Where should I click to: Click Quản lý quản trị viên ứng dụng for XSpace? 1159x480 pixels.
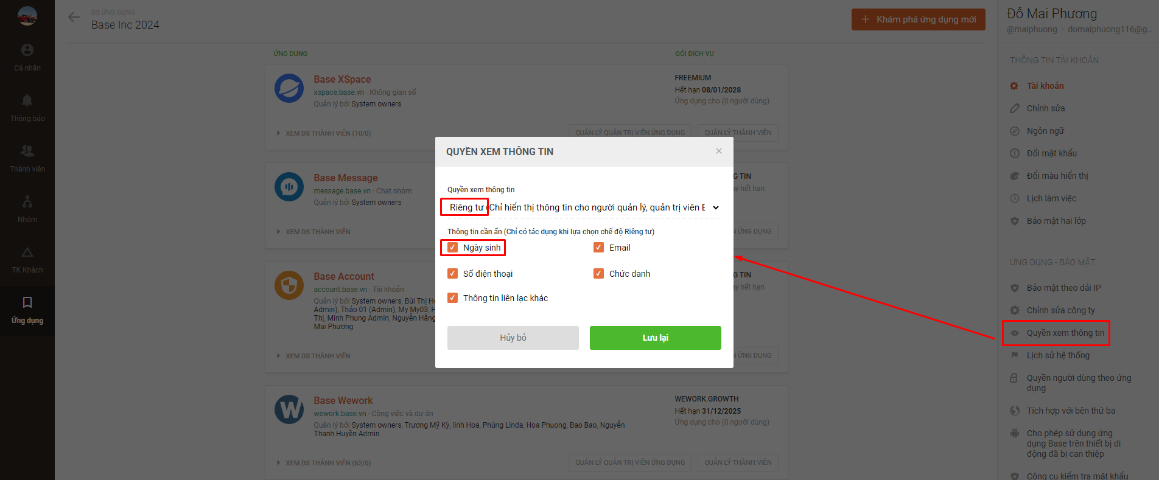click(630, 133)
